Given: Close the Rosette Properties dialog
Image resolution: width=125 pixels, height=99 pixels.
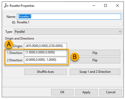Looking at the screenshot, I should [x=117, y=5].
